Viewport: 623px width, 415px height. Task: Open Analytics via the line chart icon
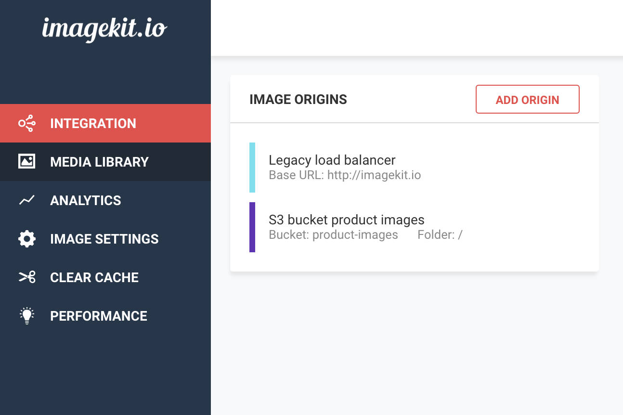(x=26, y=200)
